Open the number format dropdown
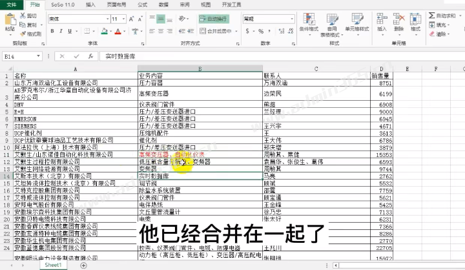Image resolution: width=465 pixels, height=270 pixels. (292, 19)
